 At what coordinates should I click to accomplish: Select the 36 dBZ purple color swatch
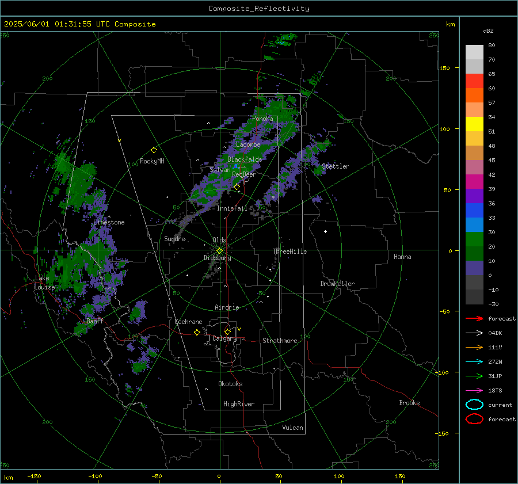474,196
